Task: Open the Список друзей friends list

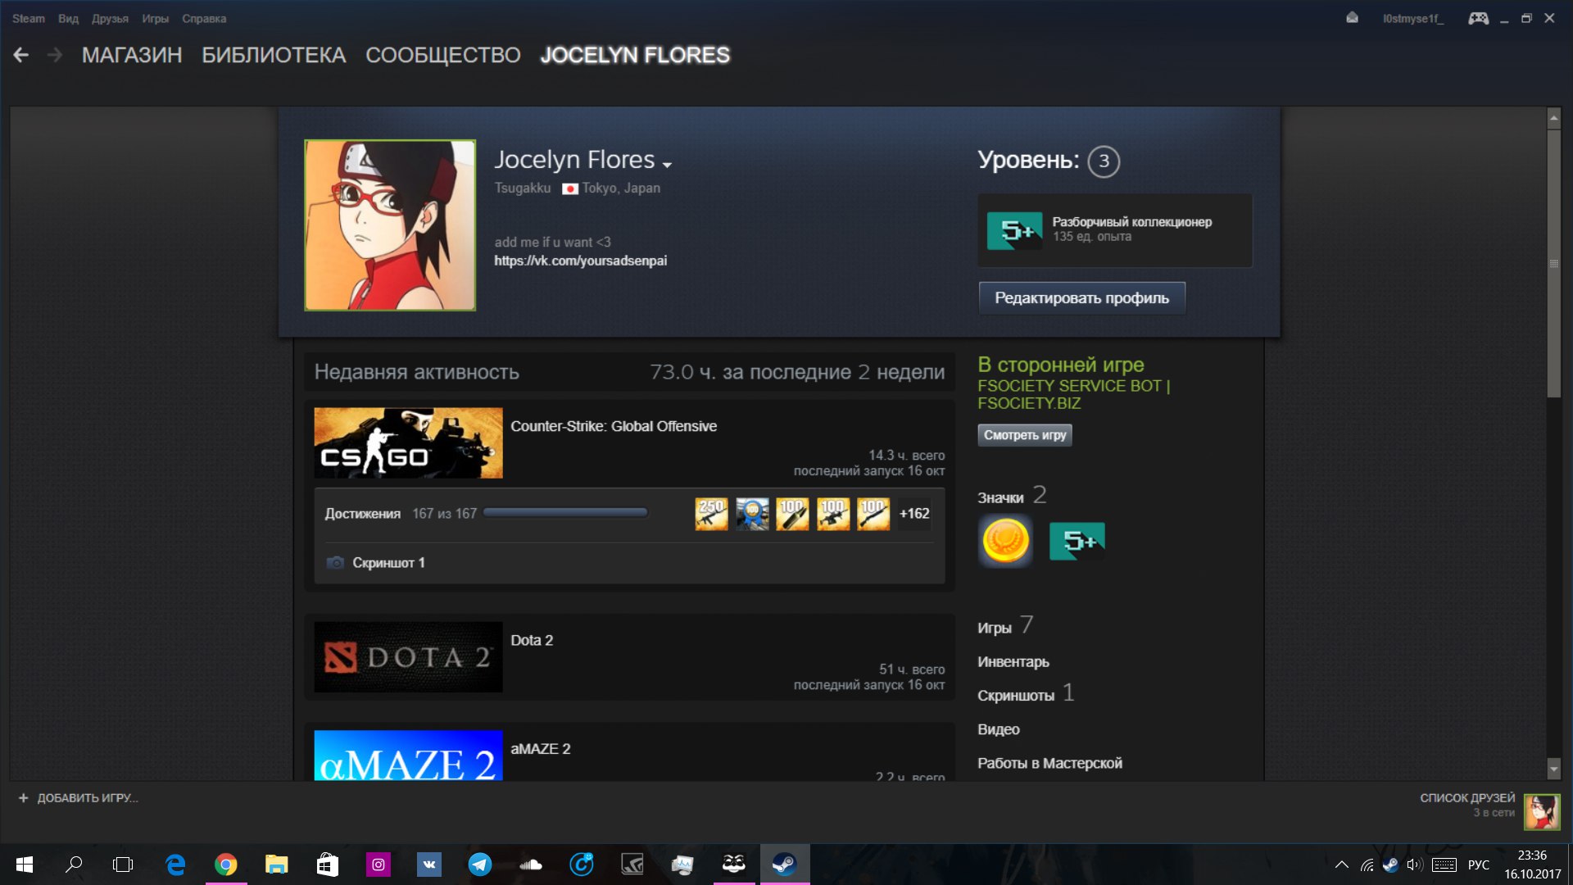Action: click(1467, 798)
